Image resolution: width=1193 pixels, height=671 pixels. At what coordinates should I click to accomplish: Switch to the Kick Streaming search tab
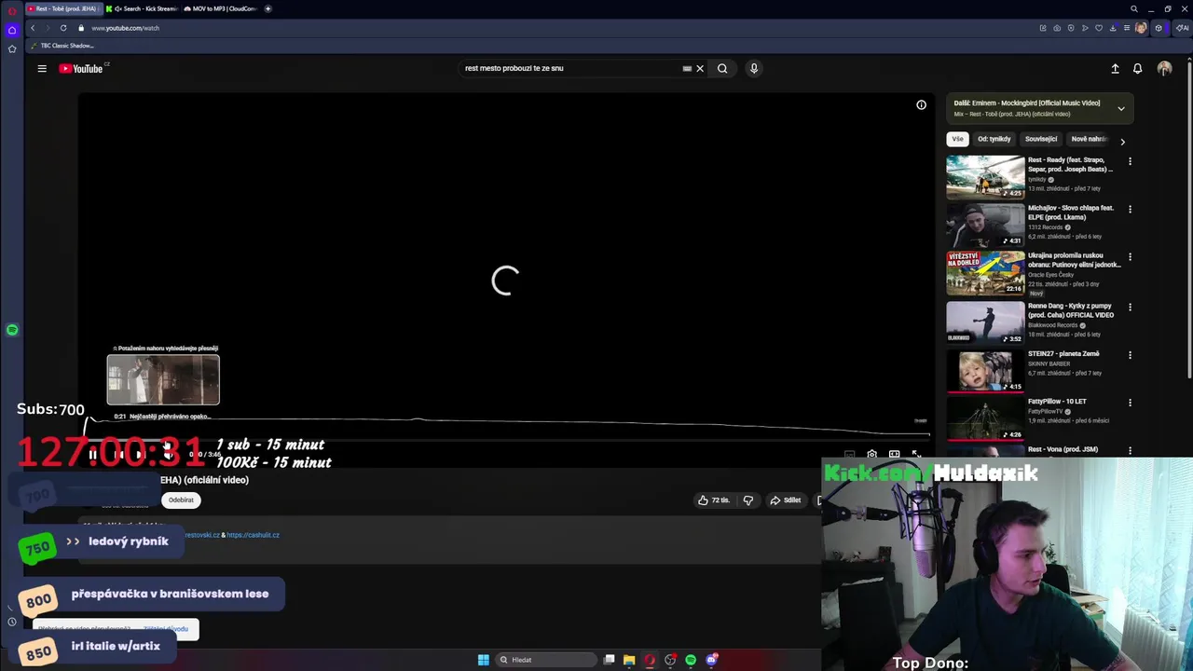141,8
